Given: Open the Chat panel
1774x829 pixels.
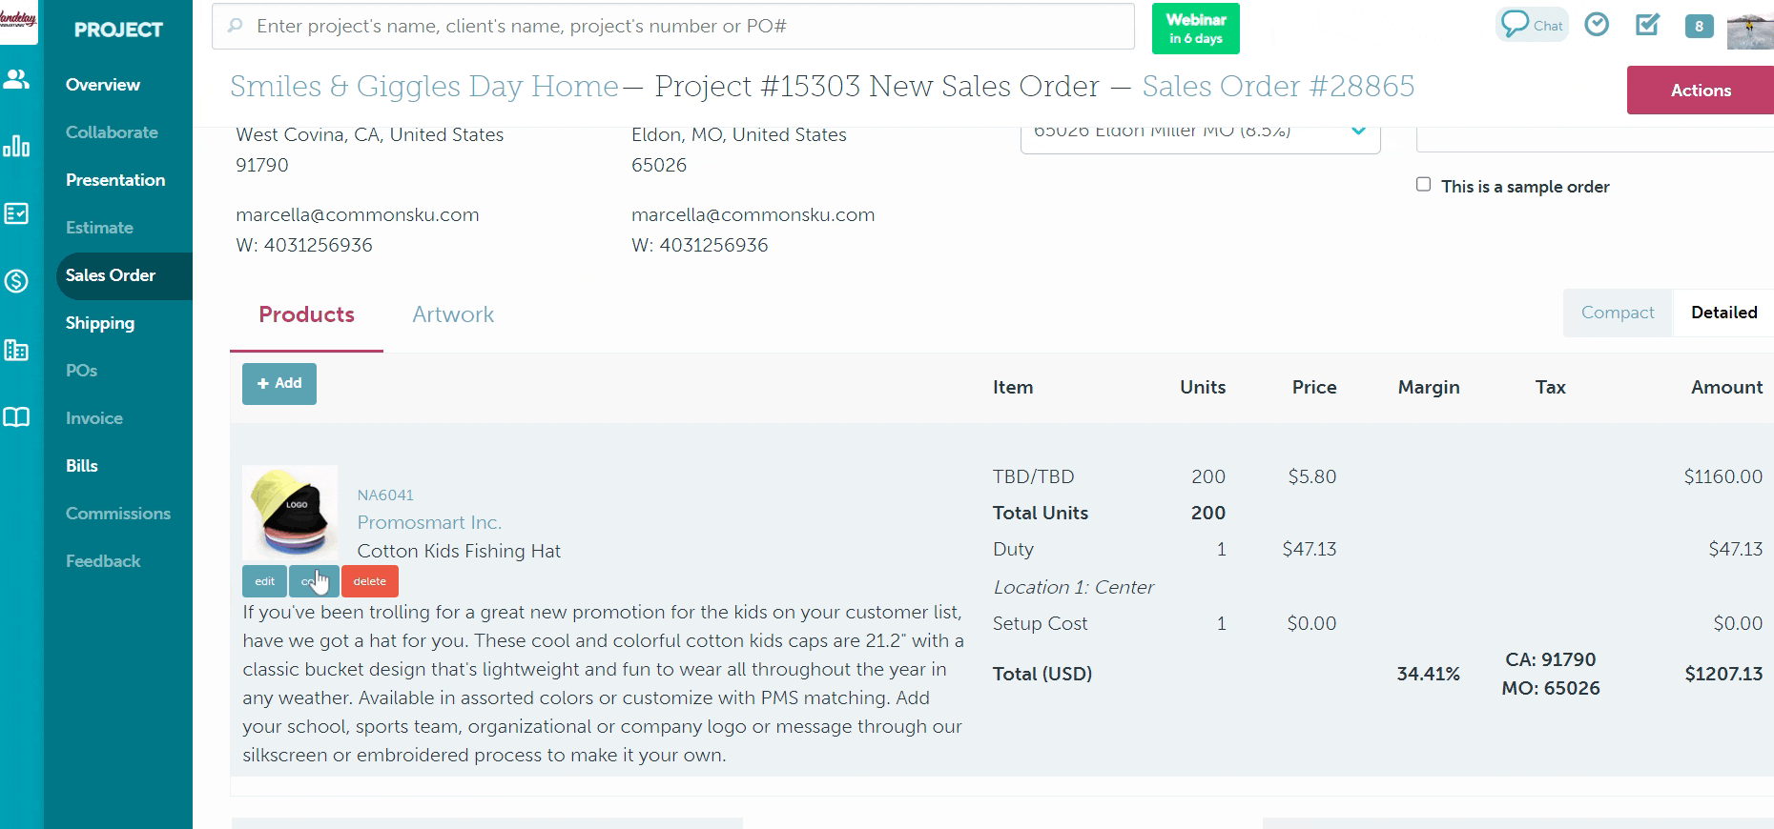Looking at the screenshot, I should click(x=1531, y=24).
